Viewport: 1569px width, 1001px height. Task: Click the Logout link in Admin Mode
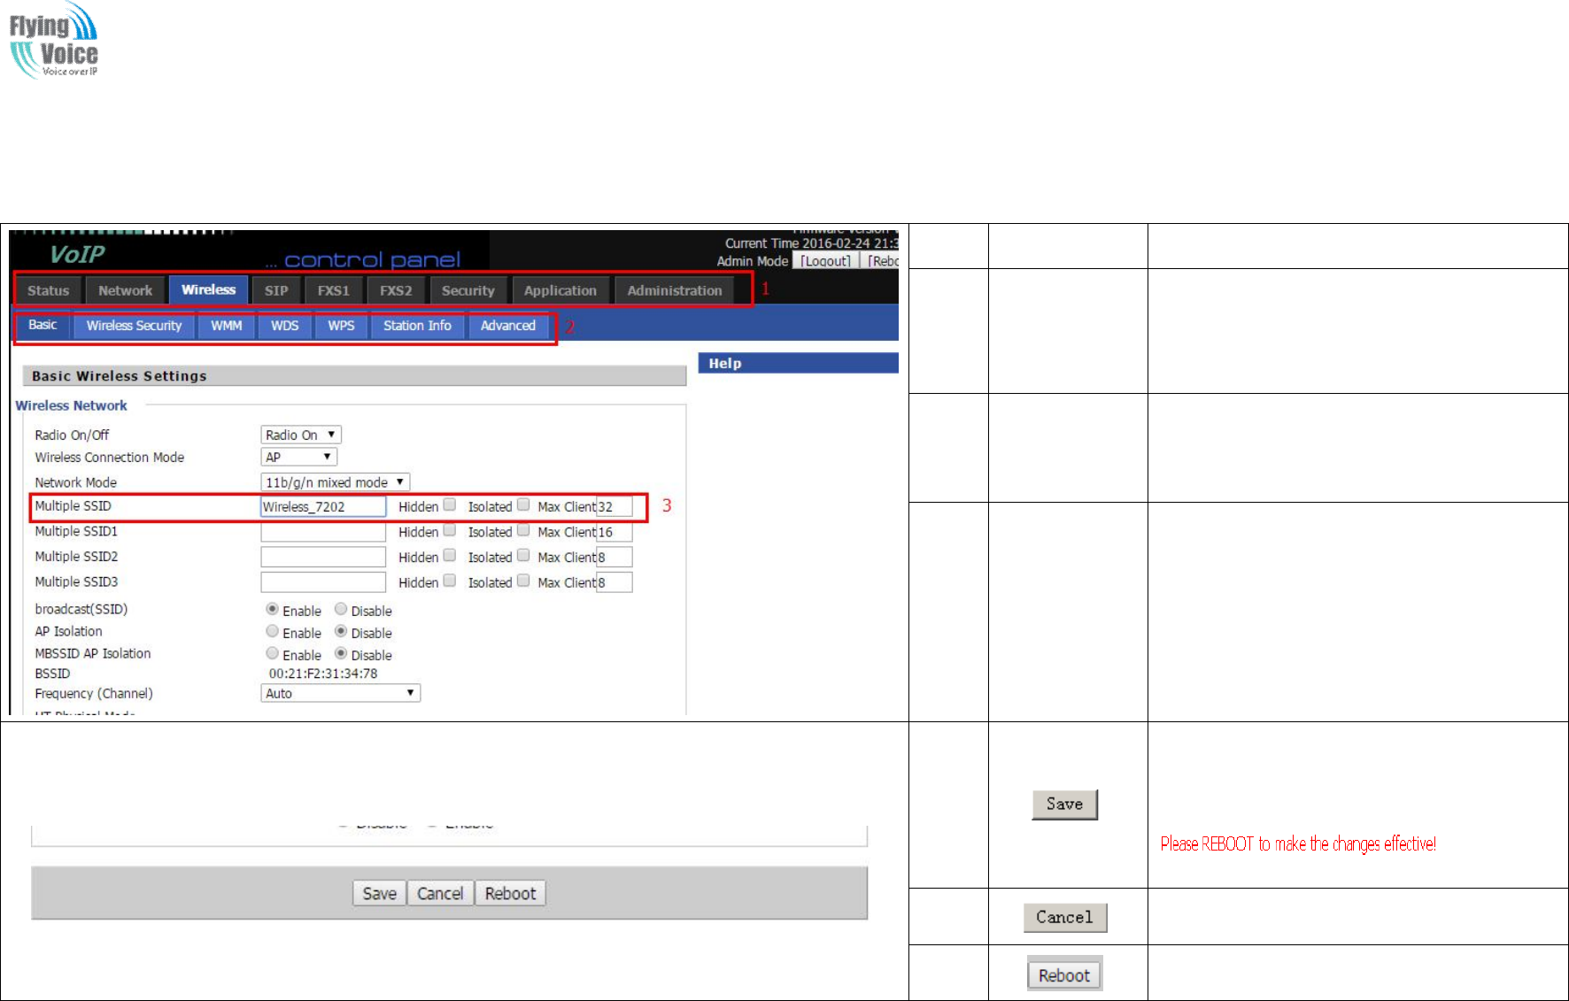coord(826,261)
